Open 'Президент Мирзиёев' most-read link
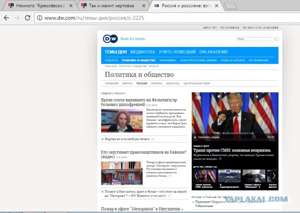 [230, 204]
